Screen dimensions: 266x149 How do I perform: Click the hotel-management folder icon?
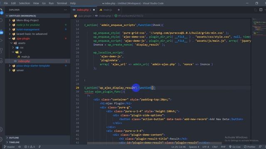point(14,29)
